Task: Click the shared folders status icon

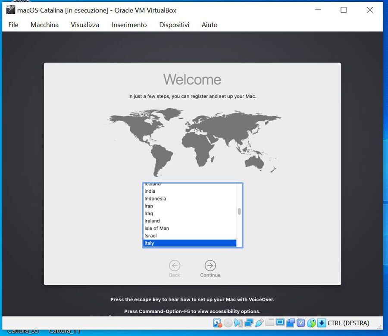Action: click(269, 323)
